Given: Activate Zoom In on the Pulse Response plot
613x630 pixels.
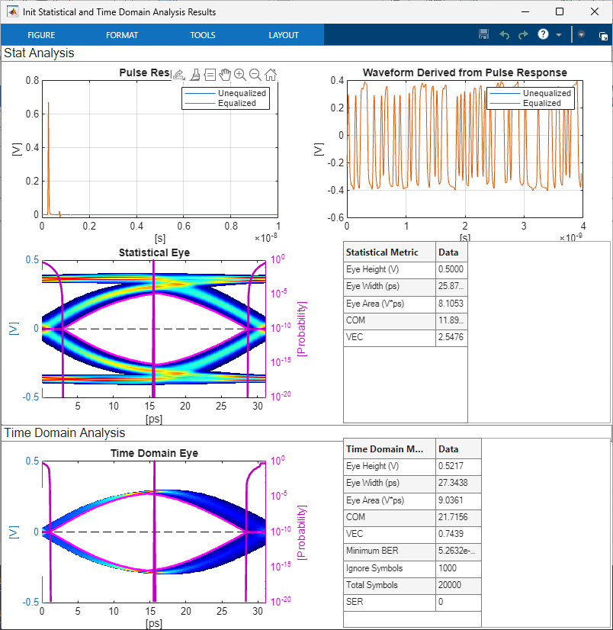Looking at the screenshot, I should click(x=239, y=74).
